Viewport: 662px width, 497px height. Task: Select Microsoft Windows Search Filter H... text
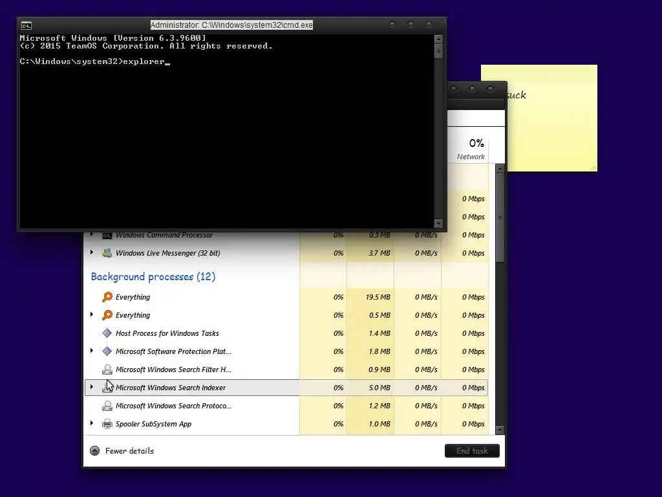[x=173, y=370]
